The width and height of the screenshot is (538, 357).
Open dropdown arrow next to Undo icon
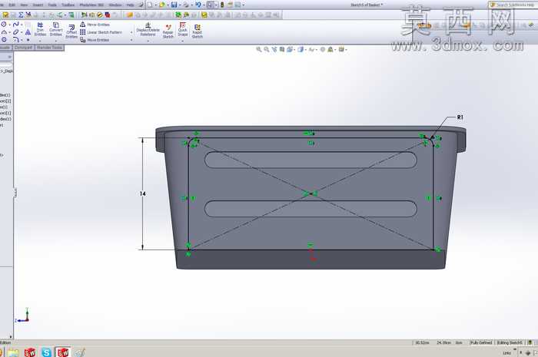204,5
